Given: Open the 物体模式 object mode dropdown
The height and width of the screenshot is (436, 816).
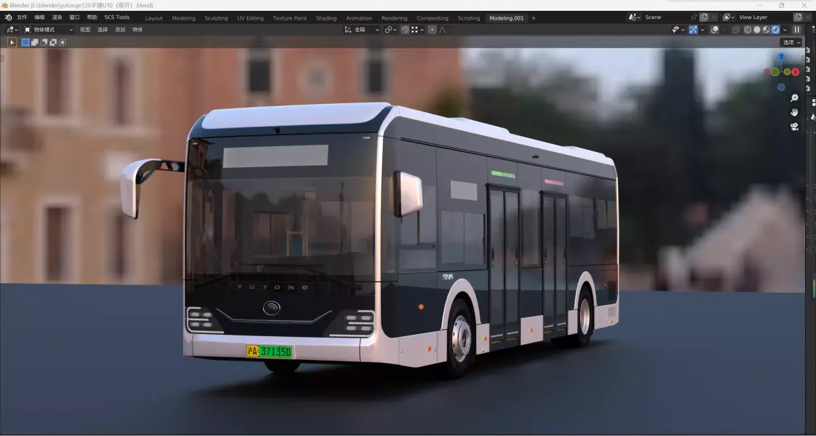Looking at the screenshot, I should 48,30.
